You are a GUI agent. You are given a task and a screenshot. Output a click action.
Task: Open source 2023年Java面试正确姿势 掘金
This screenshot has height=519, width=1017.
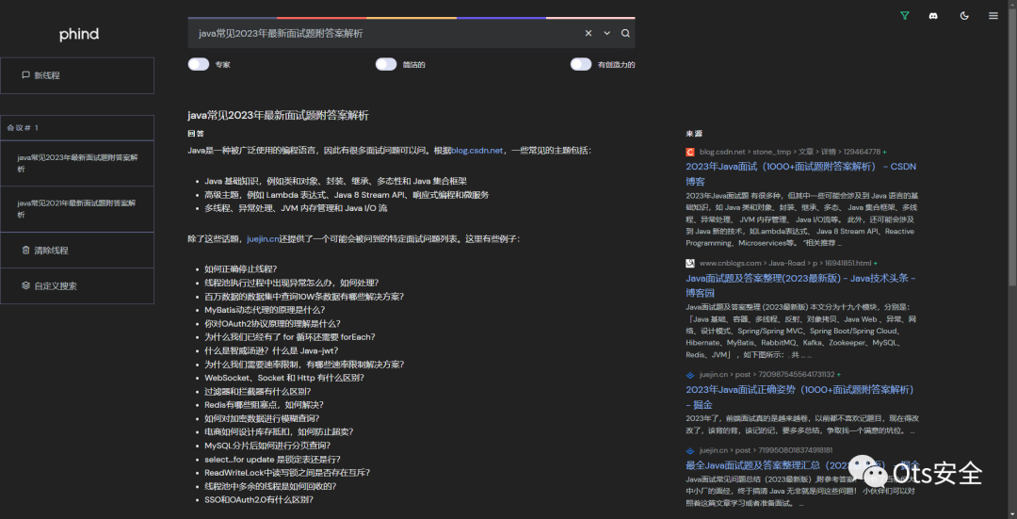coord(801,397)
